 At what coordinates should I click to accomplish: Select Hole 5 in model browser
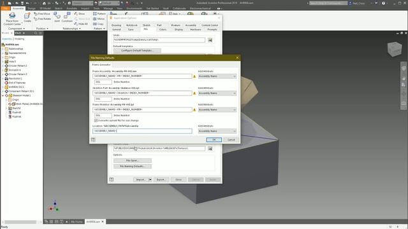(12, 62)
